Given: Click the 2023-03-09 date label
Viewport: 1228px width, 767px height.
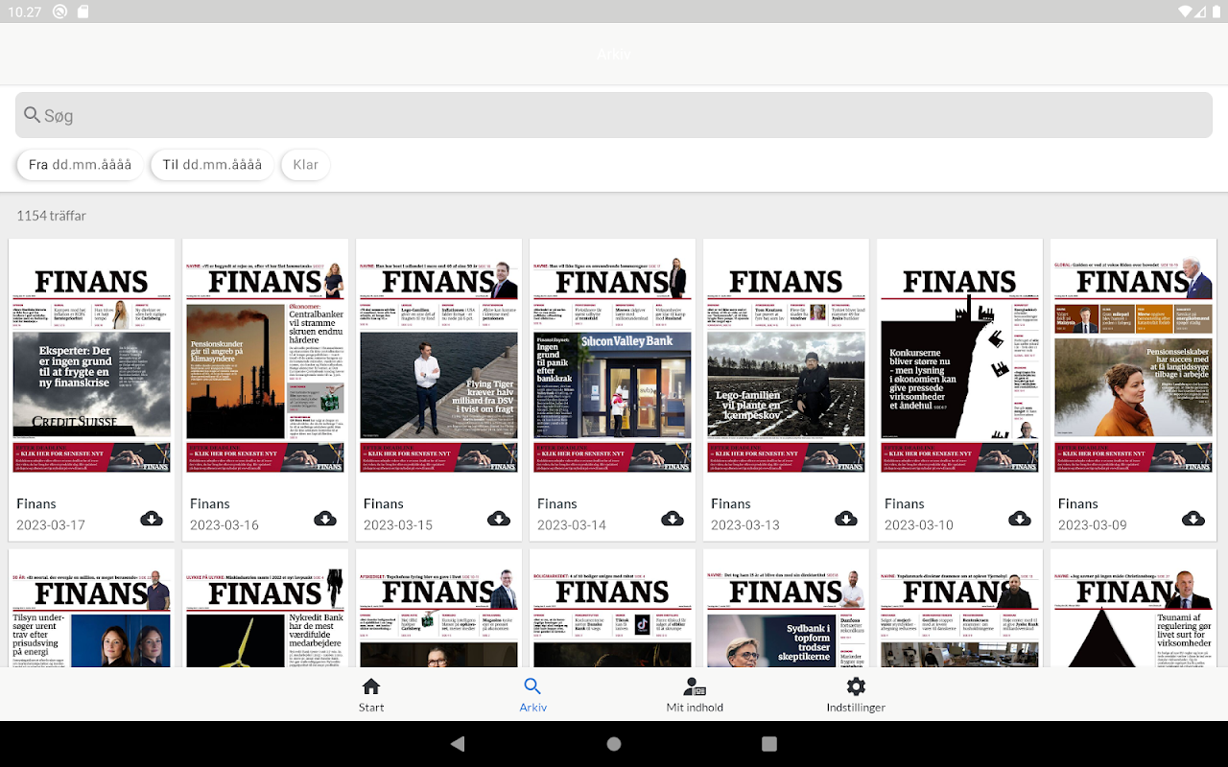Looking at the screenshot, I should [x=1093, y=525].
